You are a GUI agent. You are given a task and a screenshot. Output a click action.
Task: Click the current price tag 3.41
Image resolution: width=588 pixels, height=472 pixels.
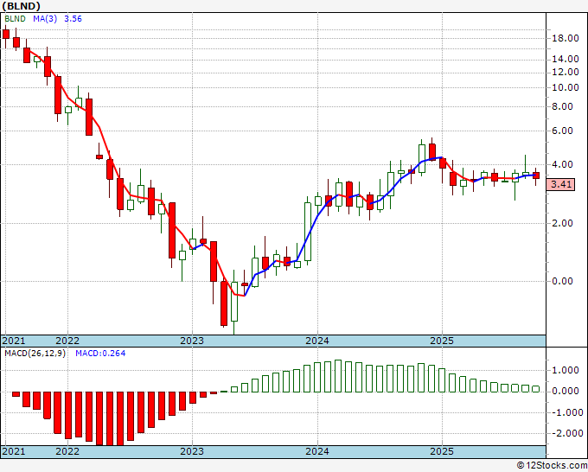point(560,184)
